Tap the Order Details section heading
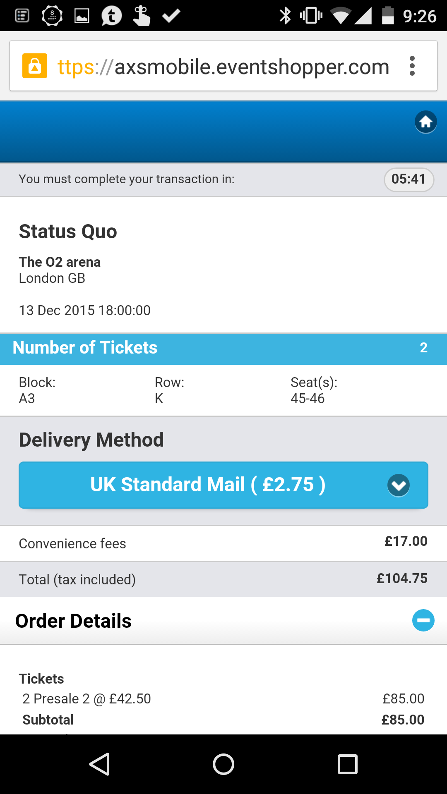 [x=73, y=620]
